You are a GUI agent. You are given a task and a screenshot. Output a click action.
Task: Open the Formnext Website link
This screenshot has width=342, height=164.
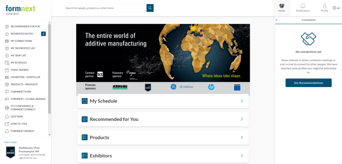[22, 131]
